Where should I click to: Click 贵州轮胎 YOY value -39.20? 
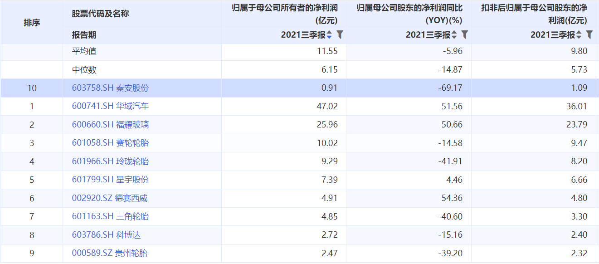pyautogui.click(x=450, y=253)
